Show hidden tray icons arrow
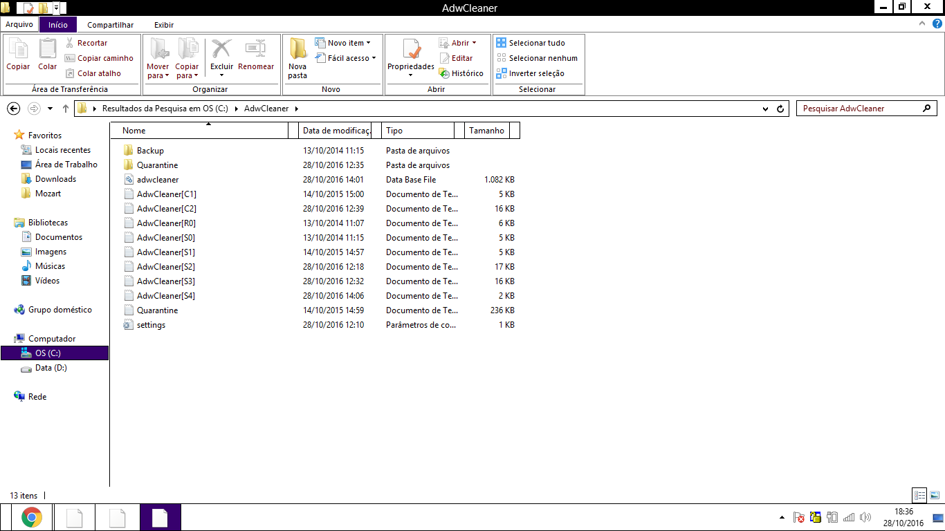 point(782,517)
